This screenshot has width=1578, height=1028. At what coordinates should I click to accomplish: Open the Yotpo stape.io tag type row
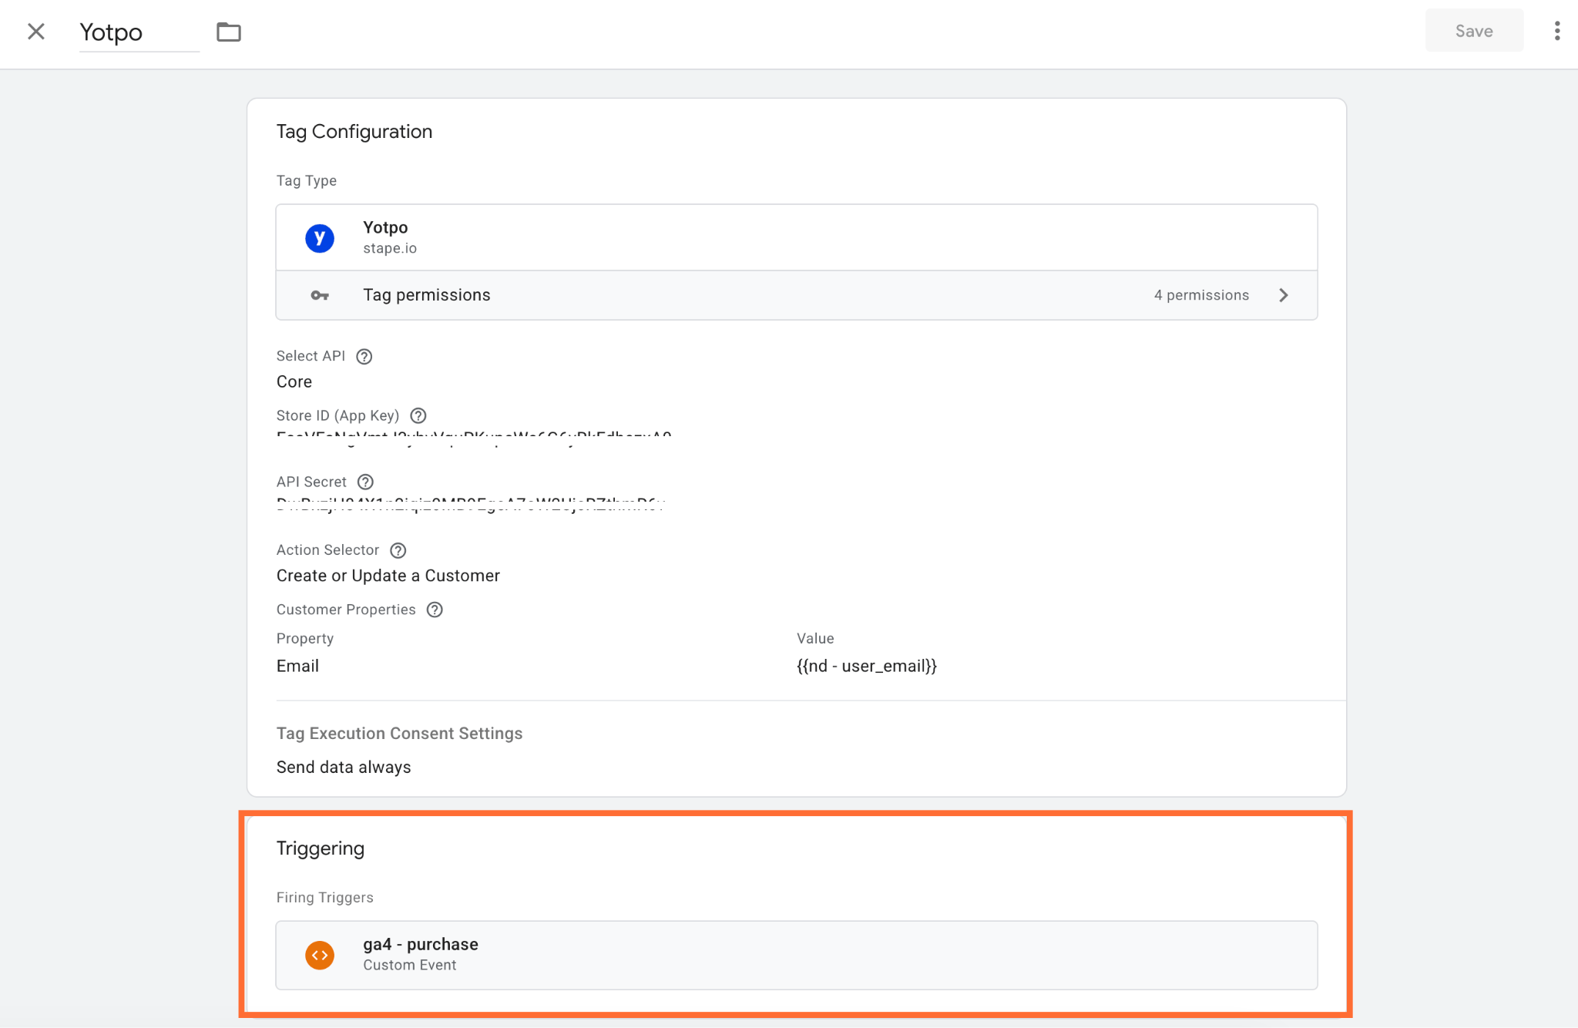(x=797, y=237)
